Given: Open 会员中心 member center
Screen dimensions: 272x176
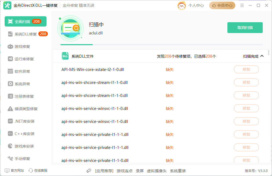Looking at the screenshot, I should (x=222, y=5).
